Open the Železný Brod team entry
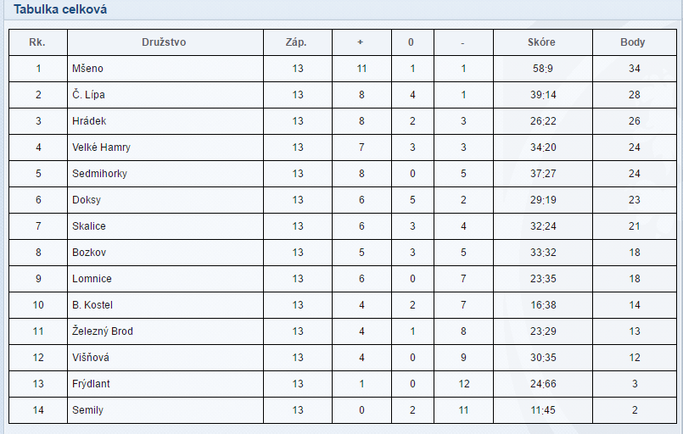The width and height of the screenshot is (683, 434). [x=103, y=331]
